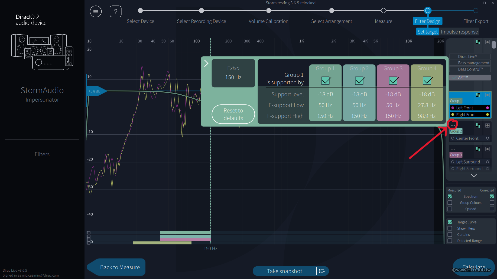
Task: Open the hamburger main menu
Action: point(96,12)
